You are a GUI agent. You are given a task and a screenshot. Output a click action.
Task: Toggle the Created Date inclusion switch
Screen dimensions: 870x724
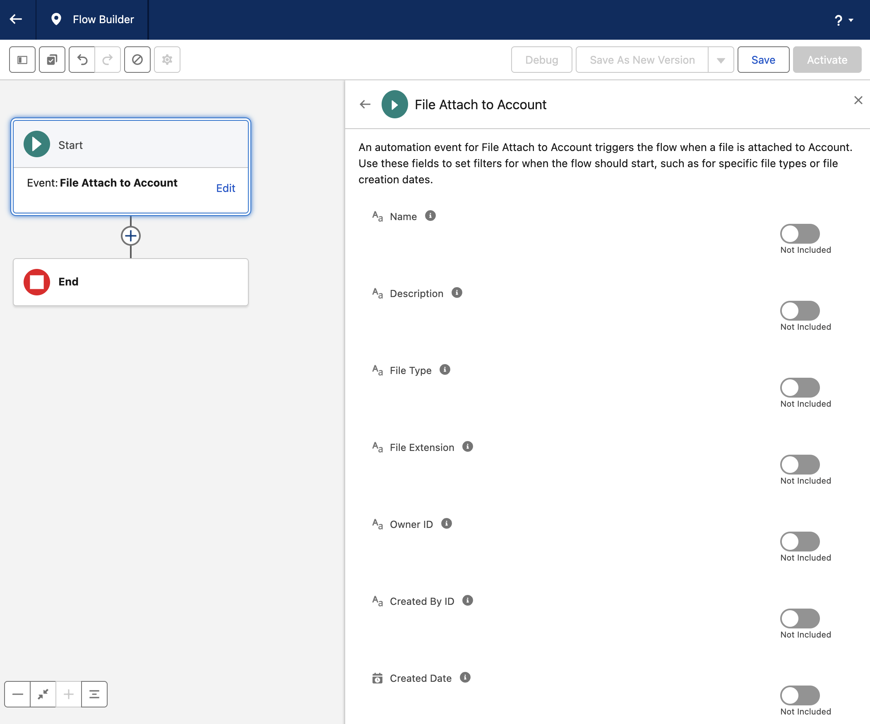coord(800,696)
